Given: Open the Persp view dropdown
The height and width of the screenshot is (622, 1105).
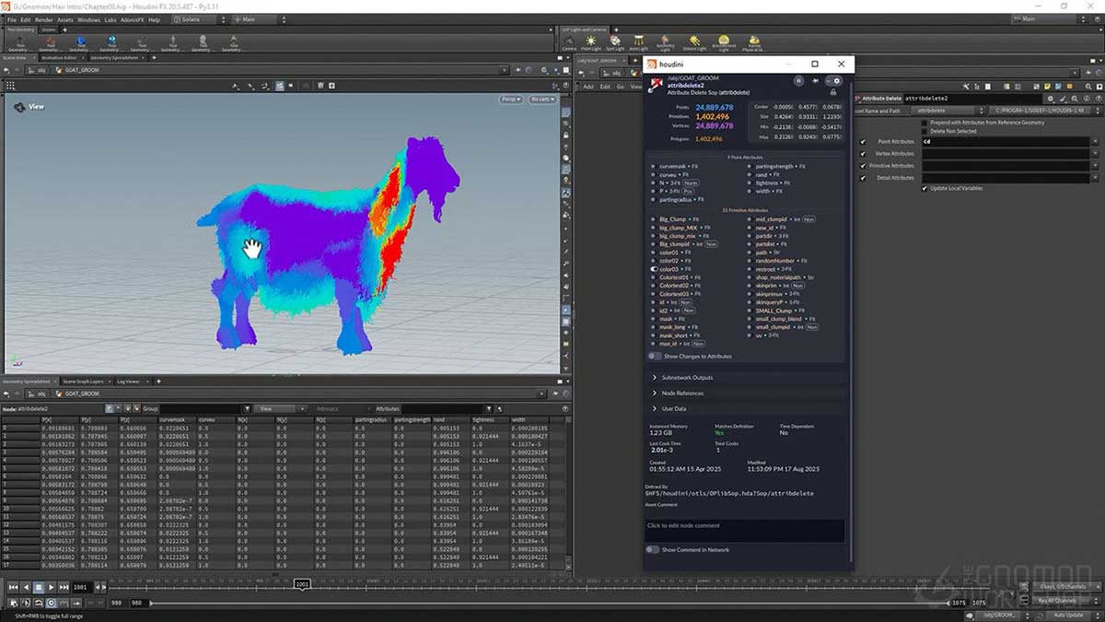Looking at the screenshot, I should click(x=510, y=99).
